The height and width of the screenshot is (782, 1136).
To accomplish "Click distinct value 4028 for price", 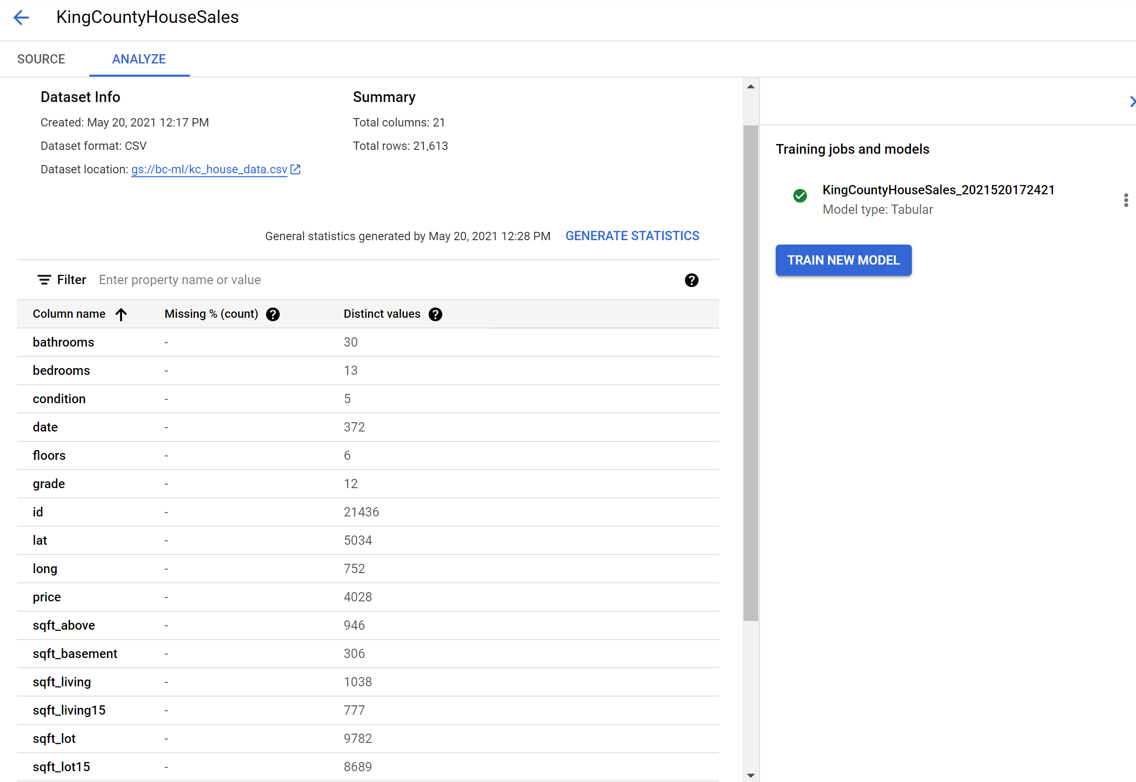I will click(358, 597).
